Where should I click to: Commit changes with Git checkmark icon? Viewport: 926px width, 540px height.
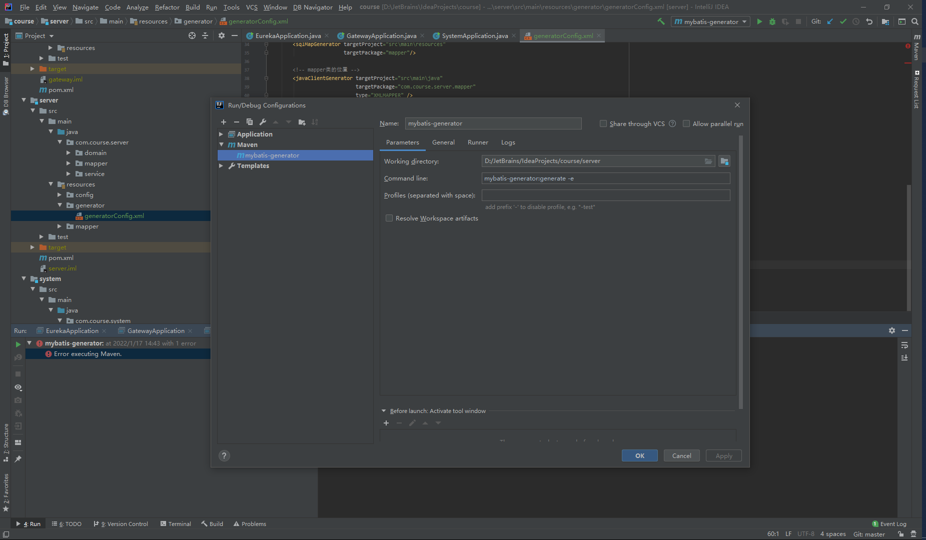pos(843,21)
